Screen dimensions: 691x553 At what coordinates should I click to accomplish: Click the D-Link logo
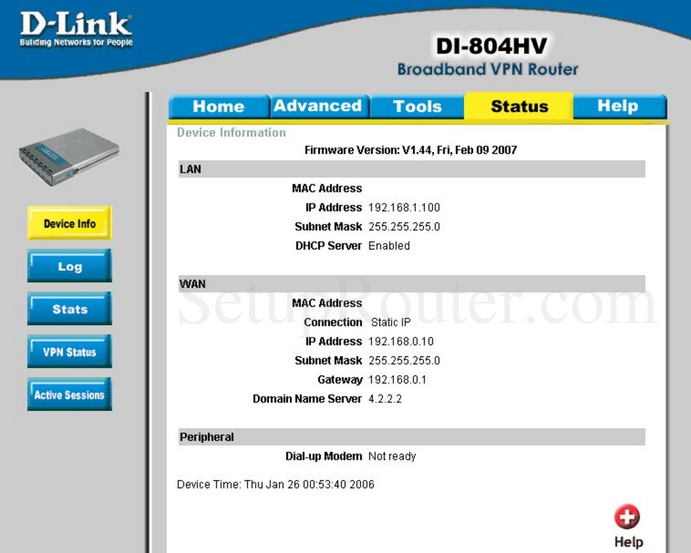(76, 29)
